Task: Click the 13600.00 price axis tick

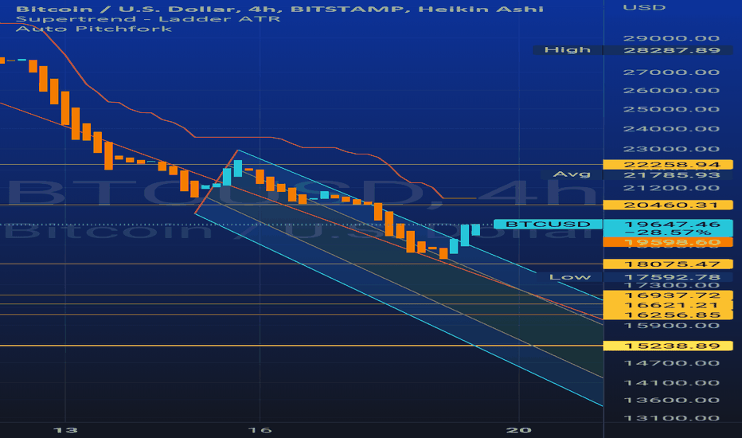Action: coord(671,401)
